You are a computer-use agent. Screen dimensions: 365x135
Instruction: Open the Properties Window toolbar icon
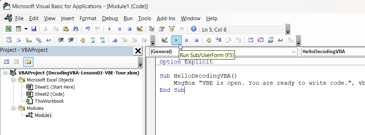click(162, 29)
